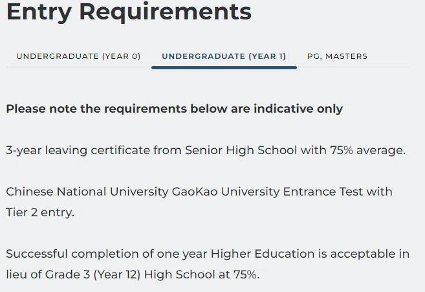This screenshot has height=292, width=425.
Task: Click the word Requirements in the heading
Action: tap(166, 12)
